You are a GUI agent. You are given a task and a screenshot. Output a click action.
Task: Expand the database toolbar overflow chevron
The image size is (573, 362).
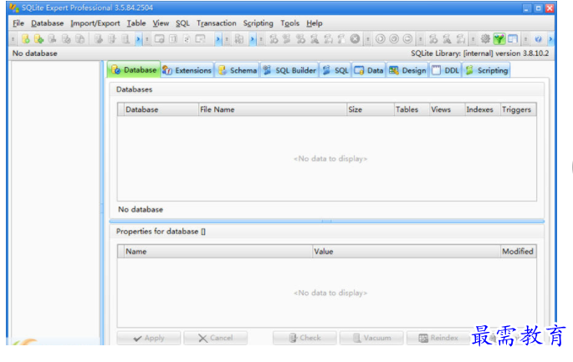[138, 38]
